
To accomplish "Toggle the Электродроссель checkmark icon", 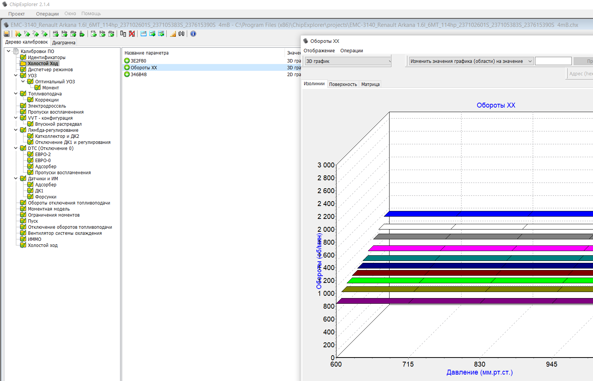I will [x=23, y=106].
